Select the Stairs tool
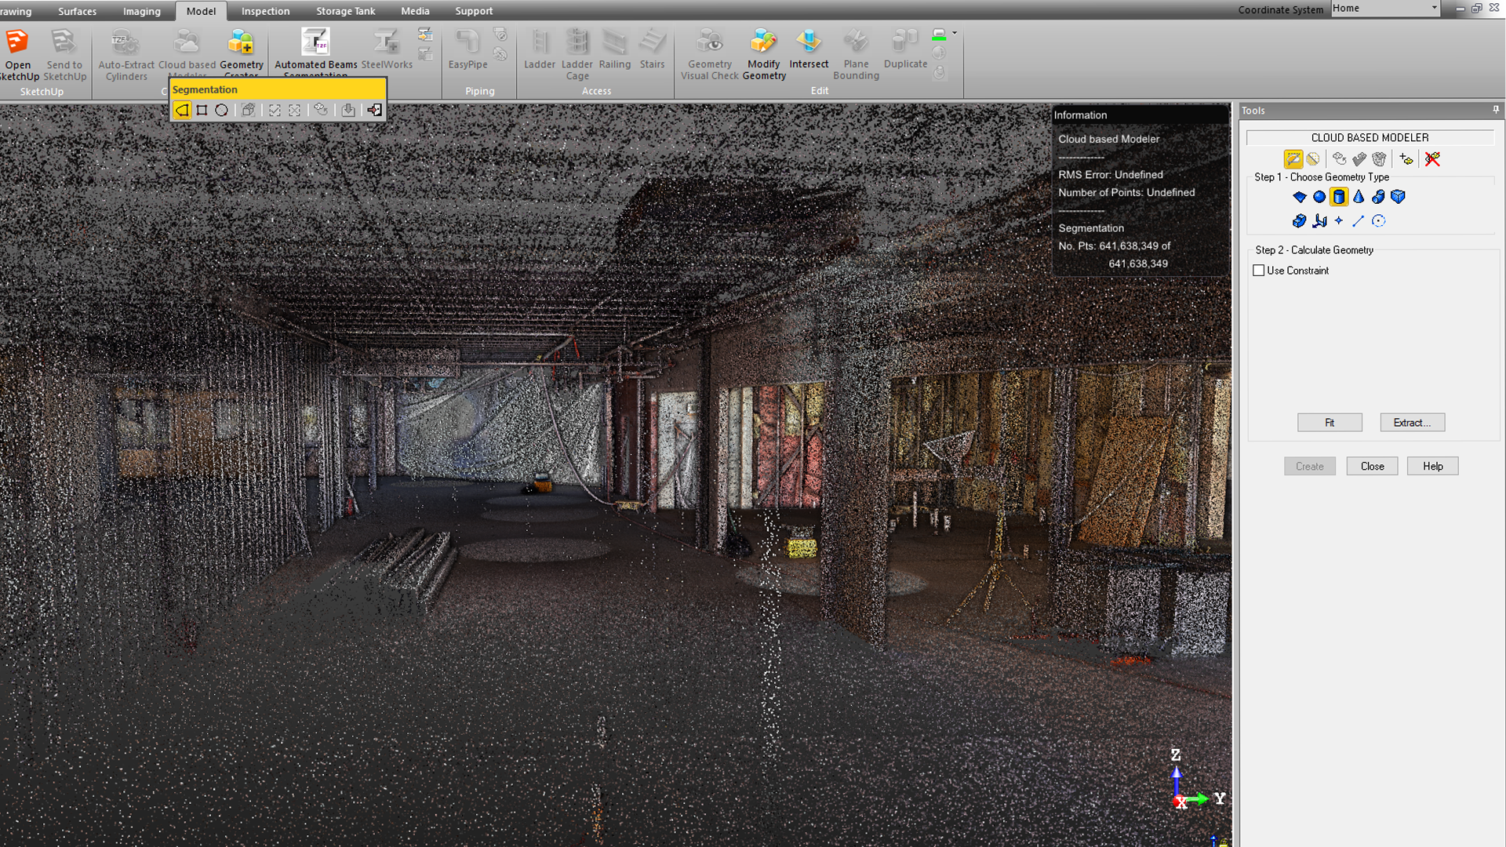The width and height of the screenshot is (1506, 847). coord(652,49)
